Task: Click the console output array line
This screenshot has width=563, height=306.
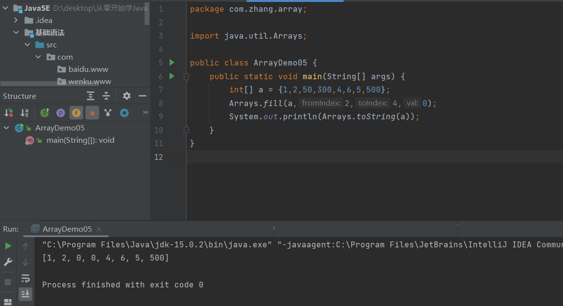Action: [x=106, y=258]
